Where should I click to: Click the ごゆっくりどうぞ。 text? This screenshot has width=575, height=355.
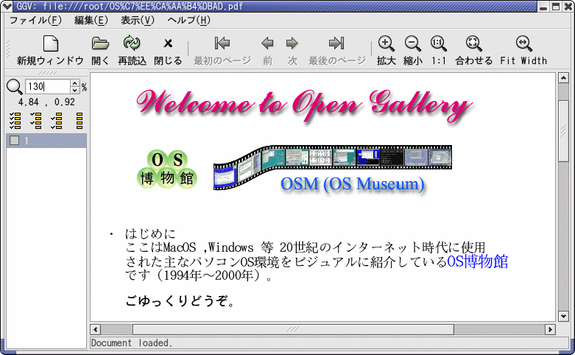point(180,301)
